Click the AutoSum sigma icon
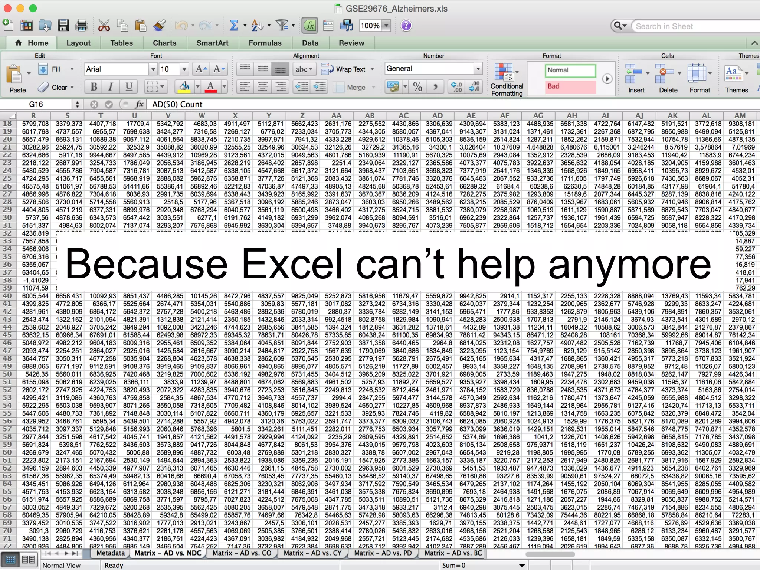 [x=233, y=25]
